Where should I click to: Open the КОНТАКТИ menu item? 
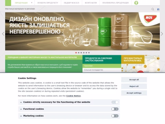click(91, 3)
